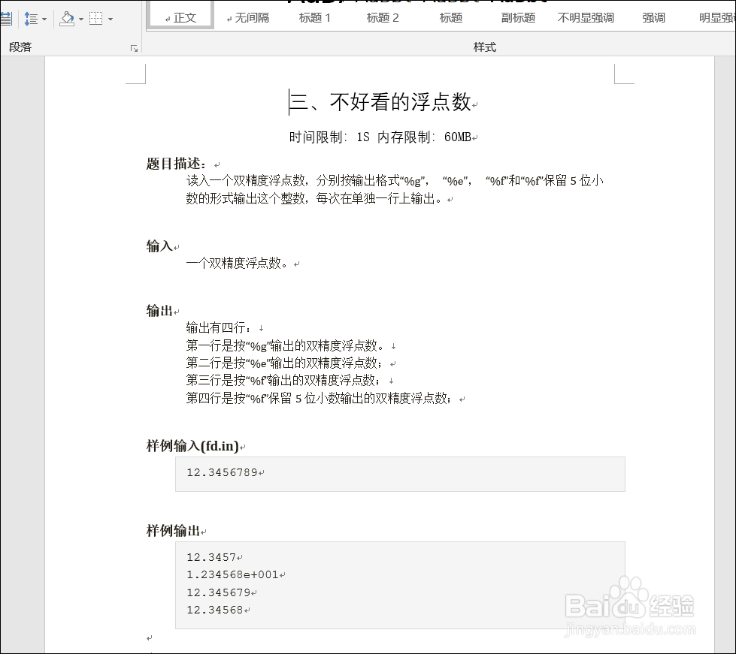Click the heading 三、不好看的浮点数
Screen dimensions: 736x654
[x=380, y=101]
